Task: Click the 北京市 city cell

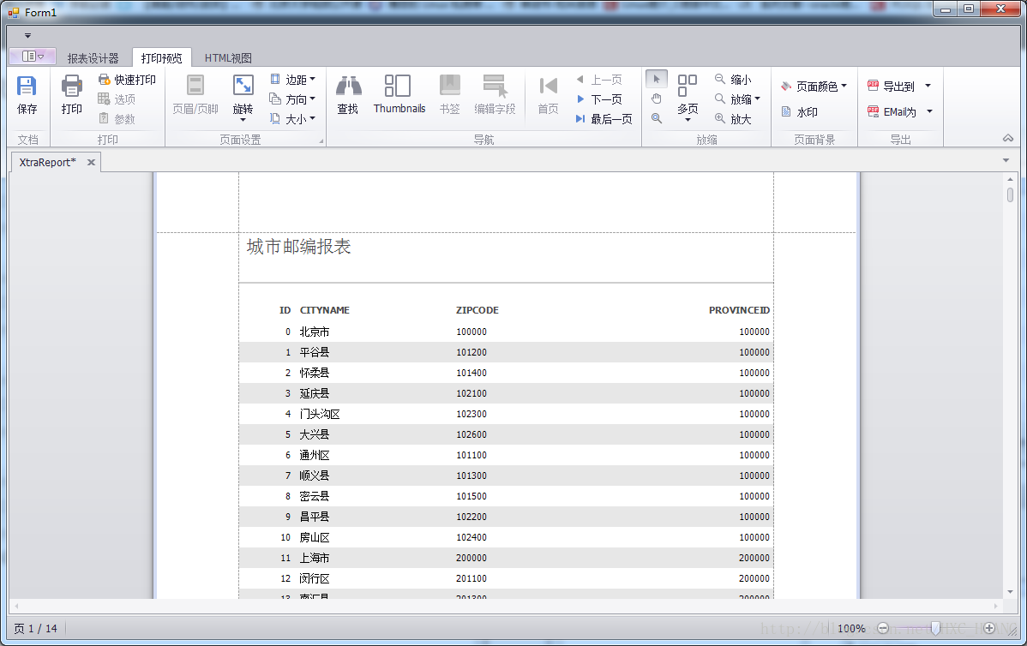Action: click(x=315, y=332)
